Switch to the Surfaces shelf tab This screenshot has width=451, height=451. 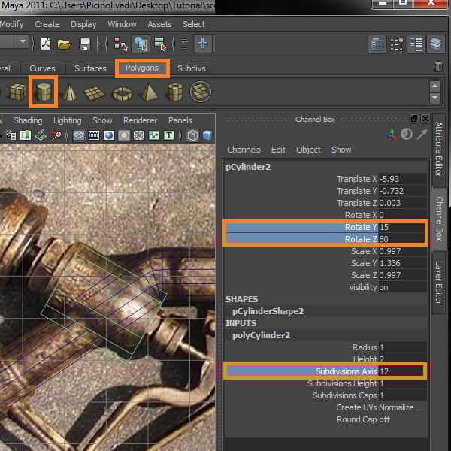click(90, 68)
